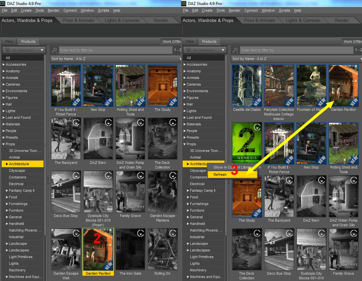Screen dimensions: 362x281
Task: Click circular arrow icon on The Backyard, left window
Action: pos(76,123)
